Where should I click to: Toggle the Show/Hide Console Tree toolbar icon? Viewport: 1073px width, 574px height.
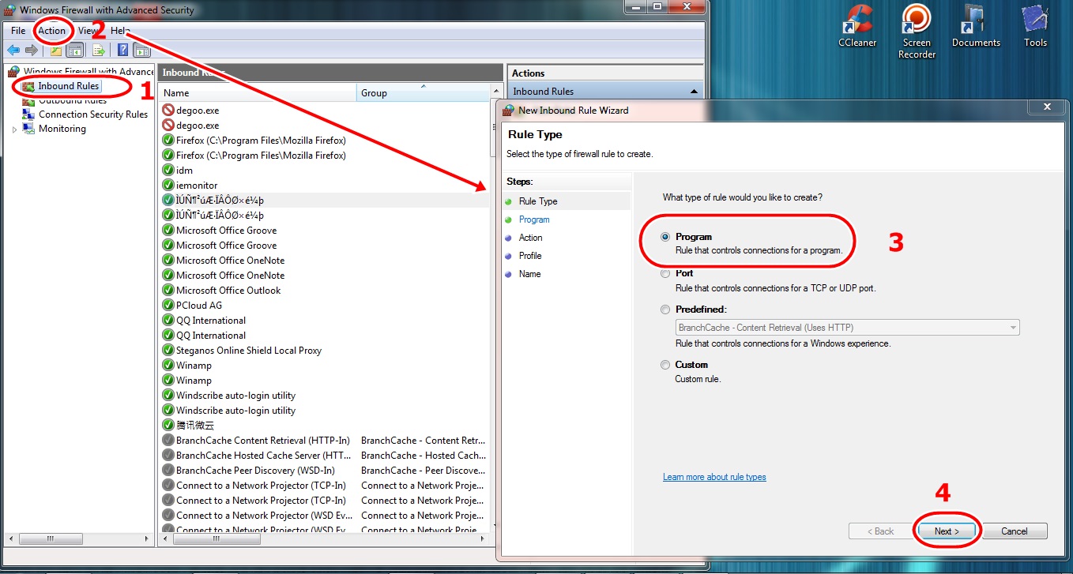[x=74, y=51]
